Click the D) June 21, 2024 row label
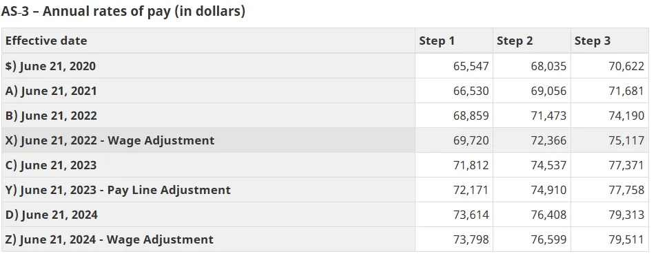658x258 pixels. tap(52, 215)
